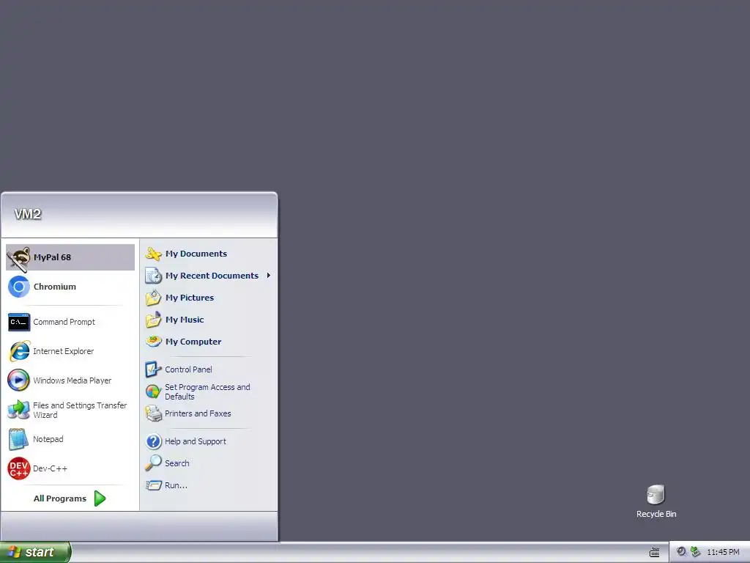
Task: Click the second green system tray icon
Action: tap(695, 552)
